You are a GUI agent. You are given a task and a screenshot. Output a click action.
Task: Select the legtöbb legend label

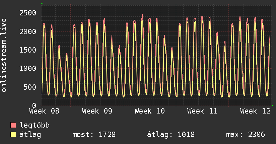[x=34, y=125]
